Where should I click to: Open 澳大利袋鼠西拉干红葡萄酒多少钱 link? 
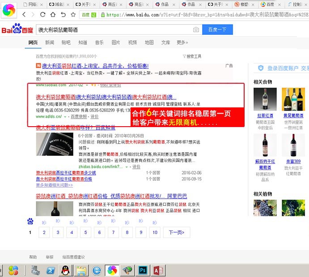point(66,173)
